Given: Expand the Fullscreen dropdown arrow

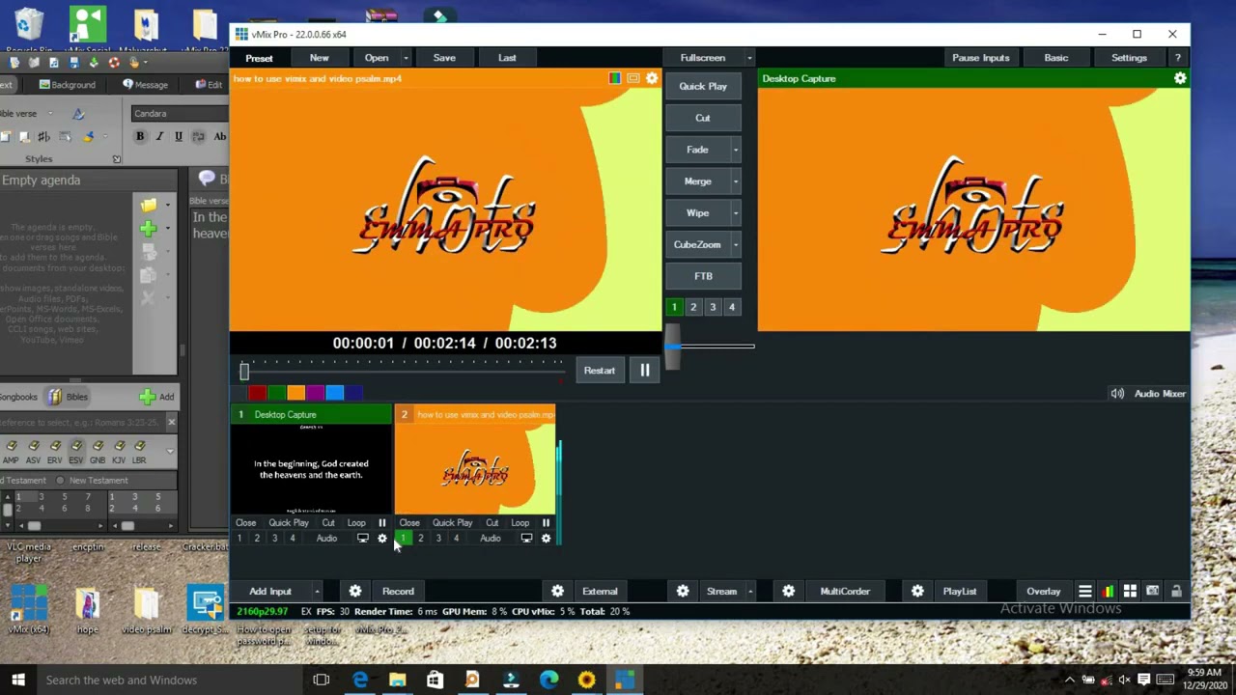Looking at the screenshot, I should tap(748, 58).
